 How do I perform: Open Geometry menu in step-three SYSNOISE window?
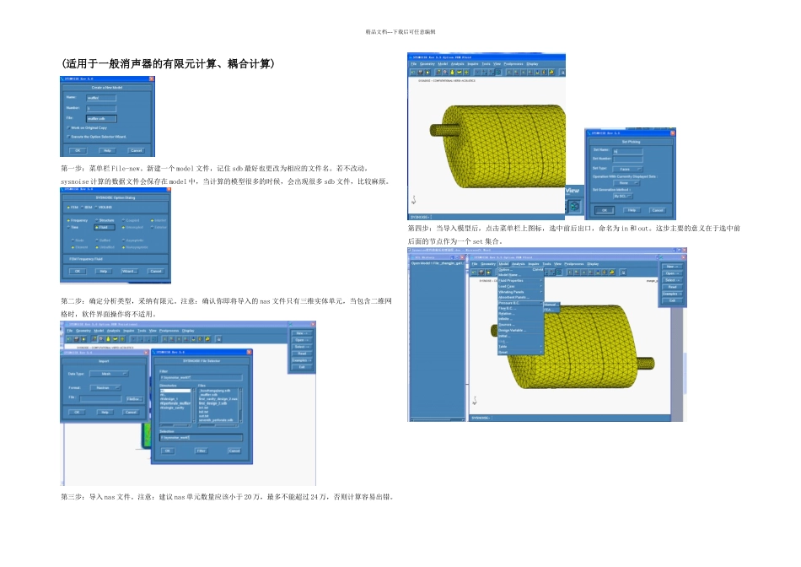(83, 331)
